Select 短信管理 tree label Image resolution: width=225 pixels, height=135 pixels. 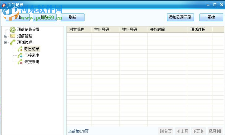click(x=25, y=36)
